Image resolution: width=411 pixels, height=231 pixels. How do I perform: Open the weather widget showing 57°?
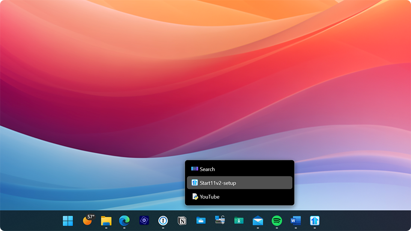pyautogui.click(x=88, y=220)
